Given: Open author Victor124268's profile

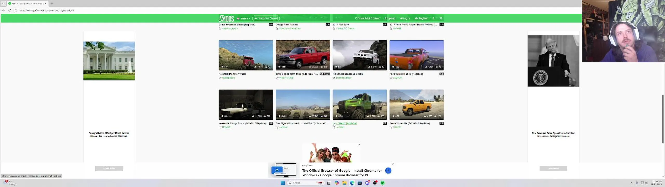Looking at the screenshot, I should click(x=286, y=78).
